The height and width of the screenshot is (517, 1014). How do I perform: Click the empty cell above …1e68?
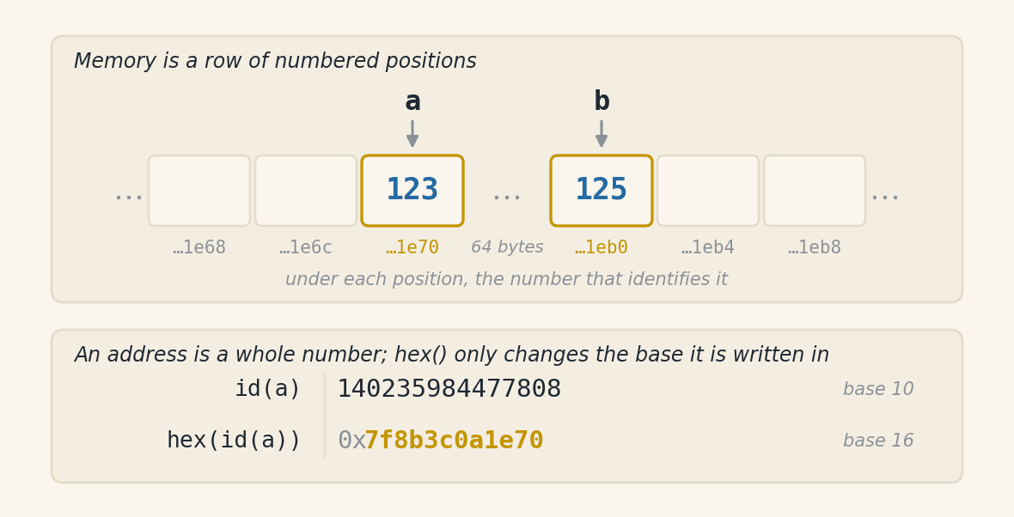pyautogui.click(x=199, y=191)
